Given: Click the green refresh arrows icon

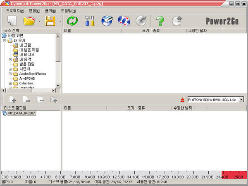Looking at the screenshot, I should coord(72,21).
